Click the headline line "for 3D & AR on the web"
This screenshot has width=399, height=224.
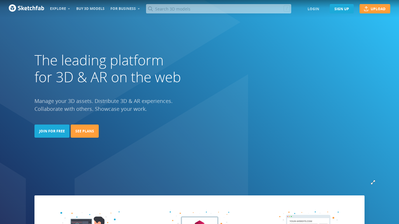tap(108, 77)
